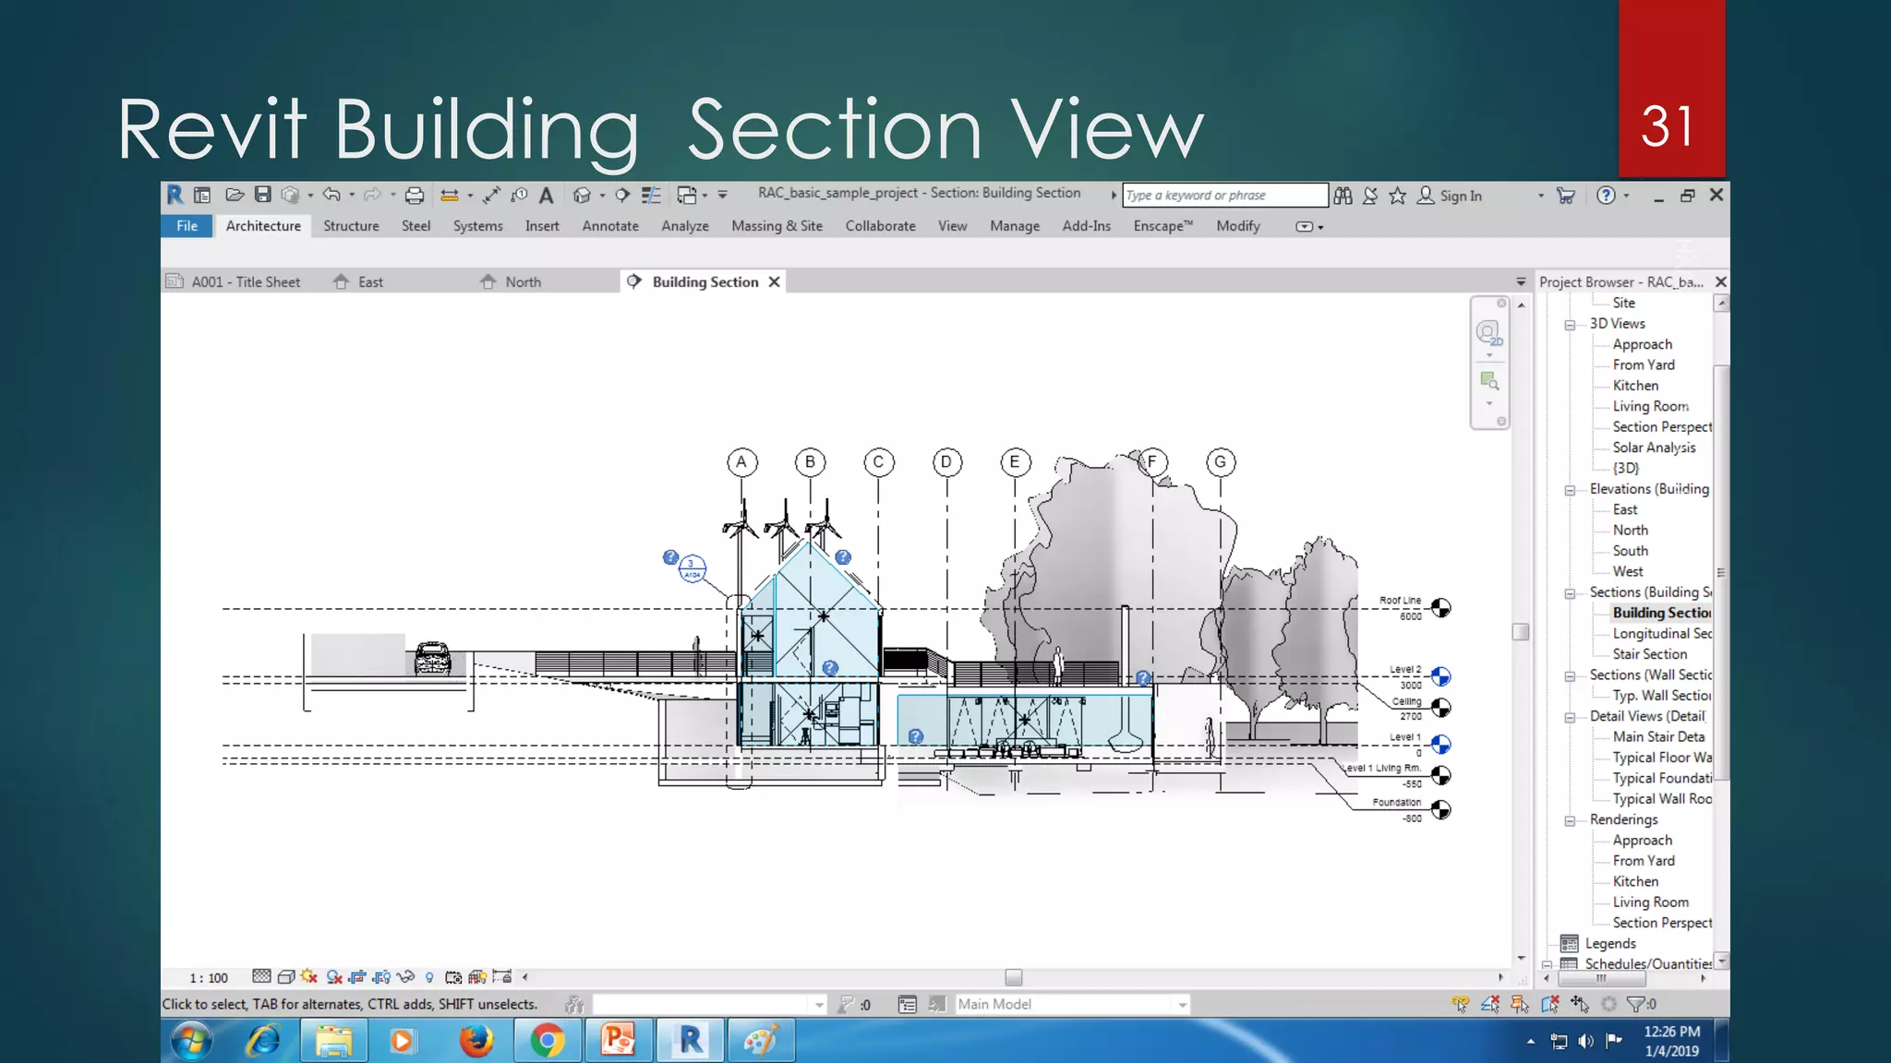Click the Favorites star icon

[1397, 196]
